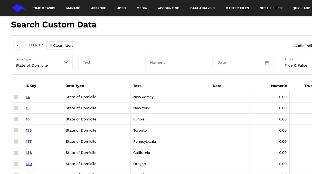This screenshot has width=312, height=174.
Task: Open record IDKey 133
Action: (x=29, y=130)
